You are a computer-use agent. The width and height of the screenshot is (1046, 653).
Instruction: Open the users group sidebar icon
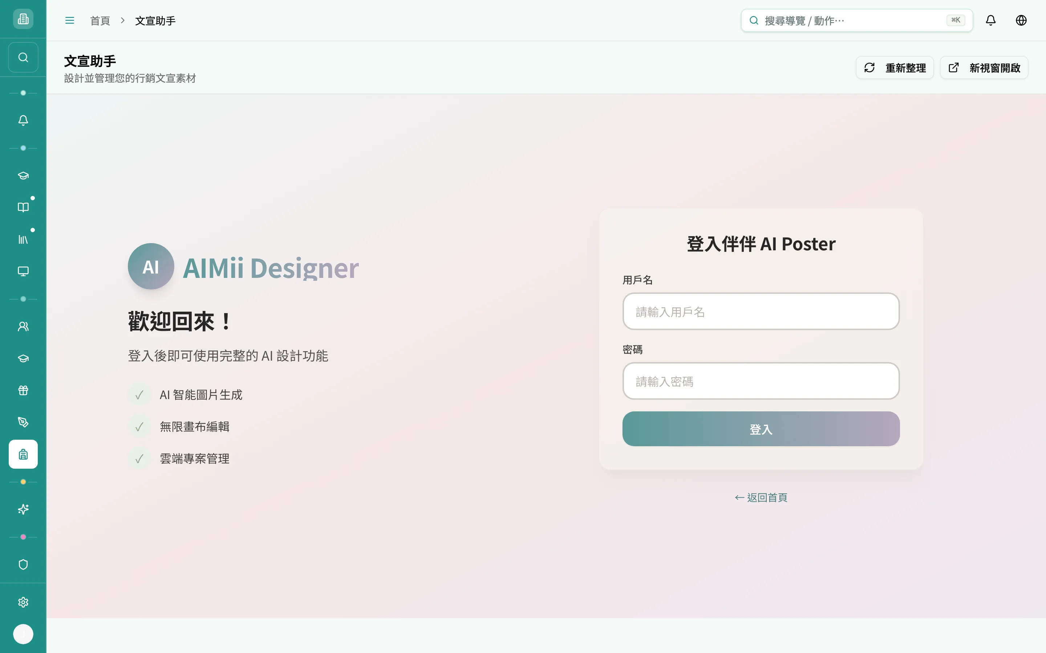coord(23,326)
